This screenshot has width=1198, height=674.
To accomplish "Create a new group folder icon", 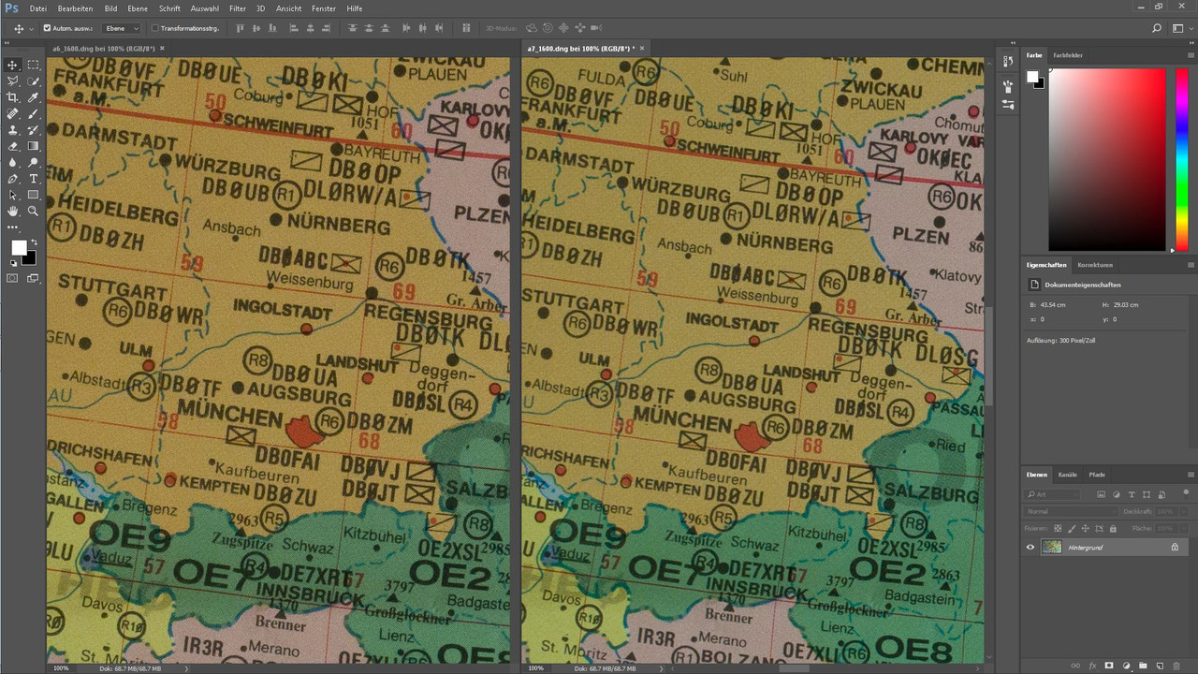I will click(1143, 666).
